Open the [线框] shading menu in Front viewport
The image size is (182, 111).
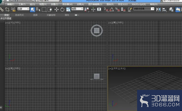point(120,23)
